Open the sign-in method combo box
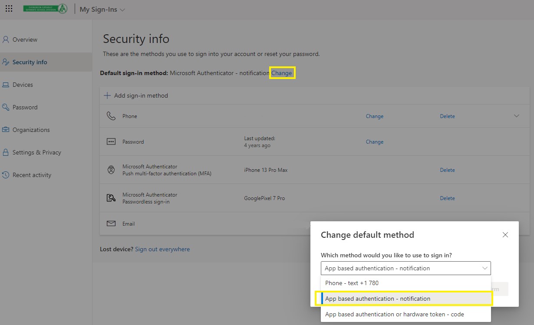534x325 pixels. click(x=405, y=268)
